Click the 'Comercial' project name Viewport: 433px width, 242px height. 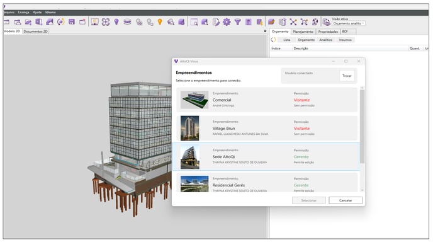coord(222,100)
